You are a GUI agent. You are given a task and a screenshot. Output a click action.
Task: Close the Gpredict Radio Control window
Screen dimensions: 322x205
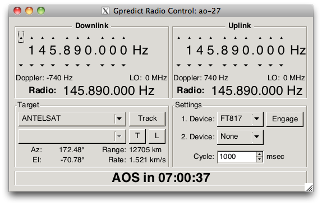17,11
